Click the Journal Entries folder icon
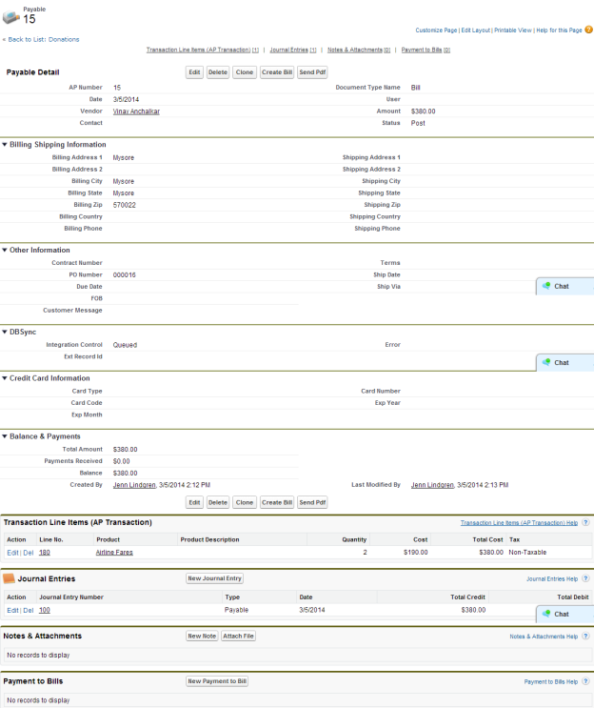The width and height of the screenshot is (594, 708). [x=9, y=578]
